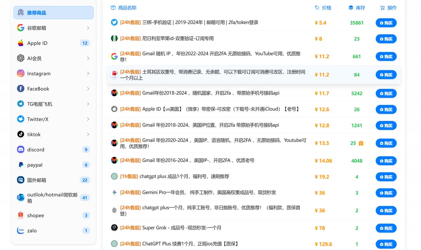Click the Shopee bag icon

tap(21, 215)
